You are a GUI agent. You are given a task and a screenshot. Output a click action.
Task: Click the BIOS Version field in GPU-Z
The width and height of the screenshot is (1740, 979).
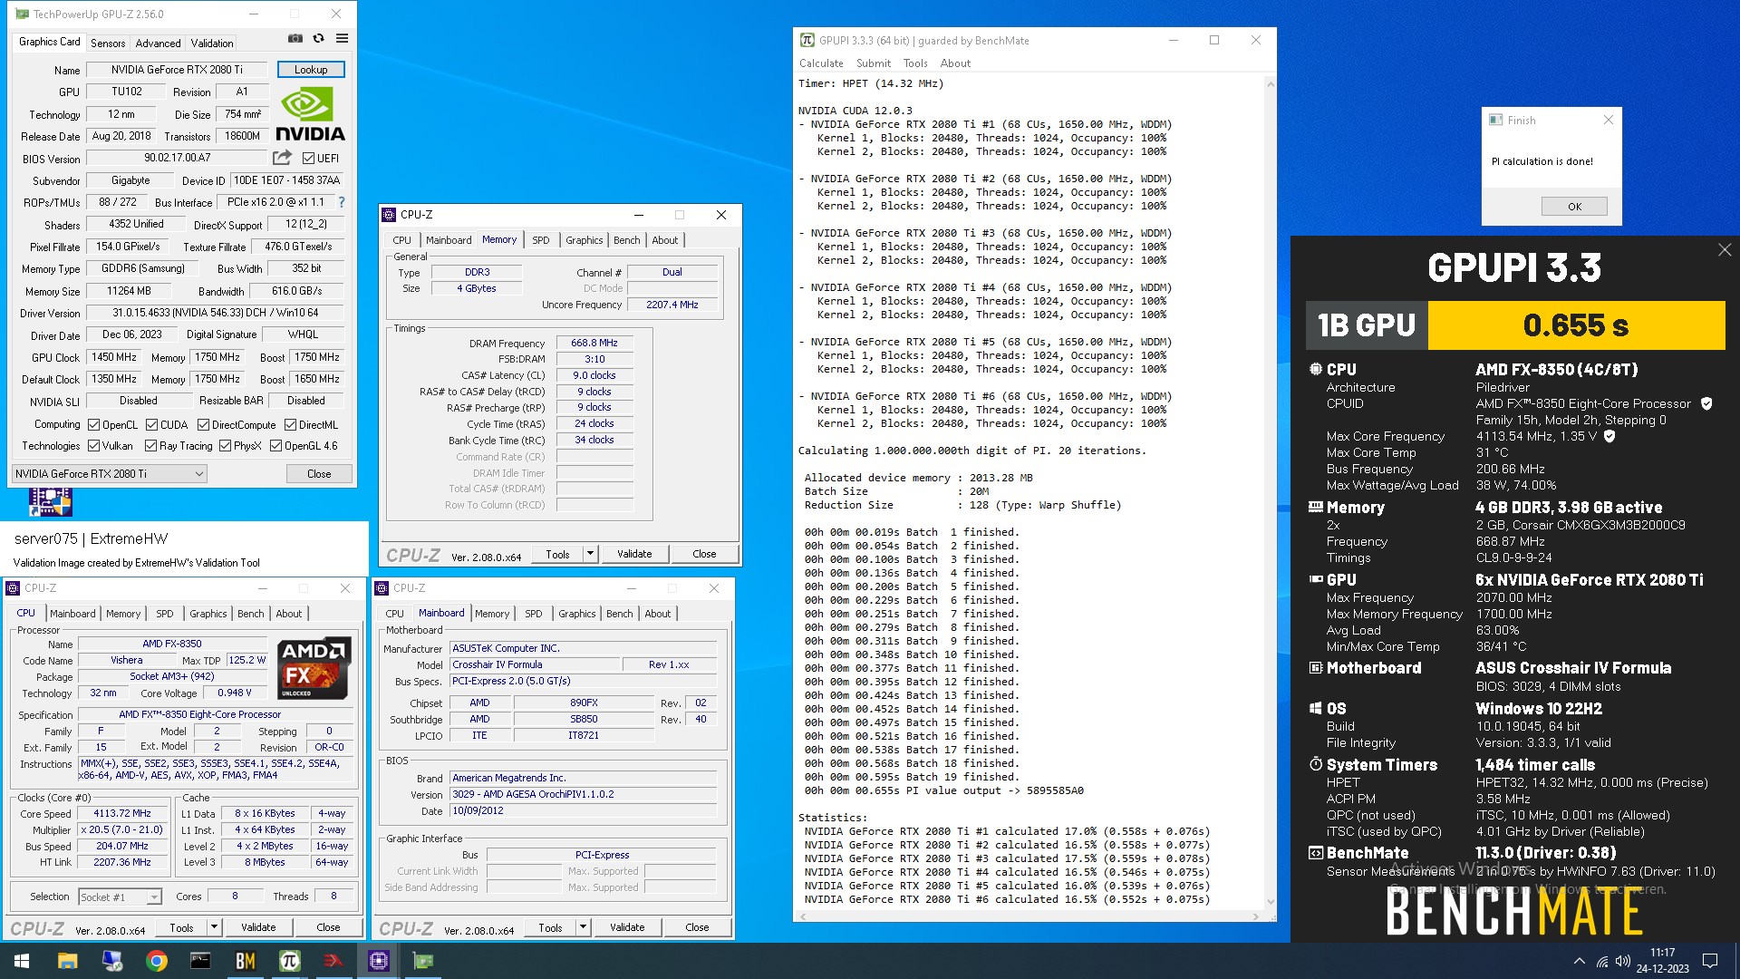pyautogui.click(x=177, y=158)
